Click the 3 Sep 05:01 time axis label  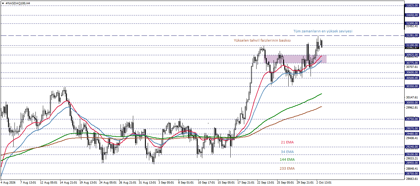pyautogui.click(x=166, y=183)
